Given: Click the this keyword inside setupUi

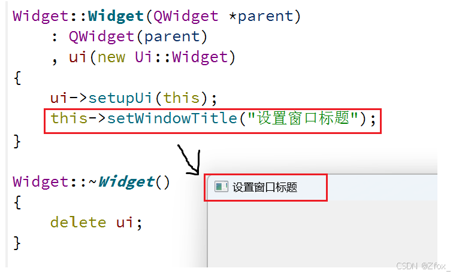Looking at the screenshot, I should 182,98.
